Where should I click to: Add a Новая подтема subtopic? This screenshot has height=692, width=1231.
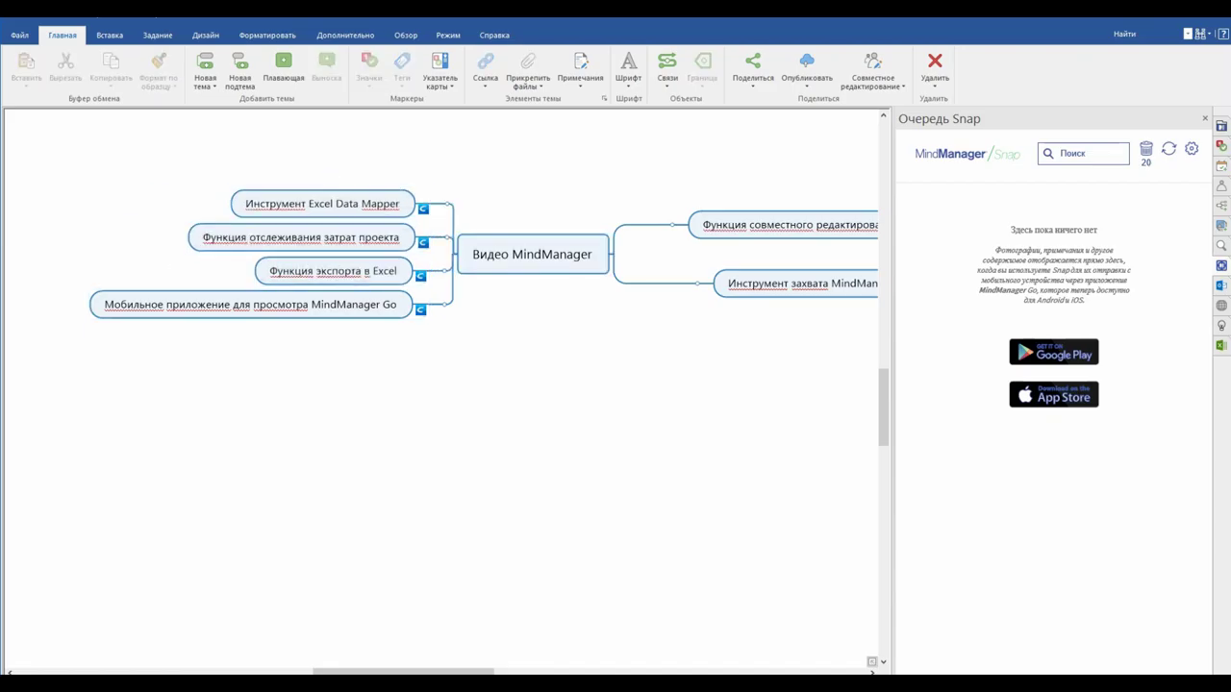239,71
